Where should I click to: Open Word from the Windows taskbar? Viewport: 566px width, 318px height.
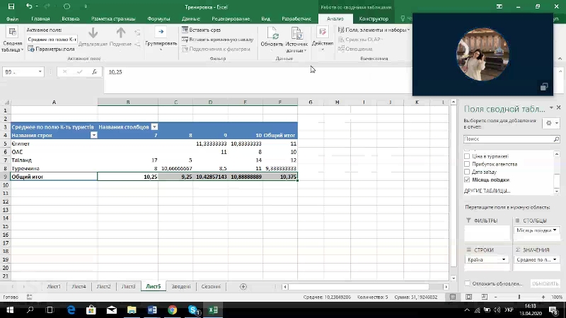[152, 310]
